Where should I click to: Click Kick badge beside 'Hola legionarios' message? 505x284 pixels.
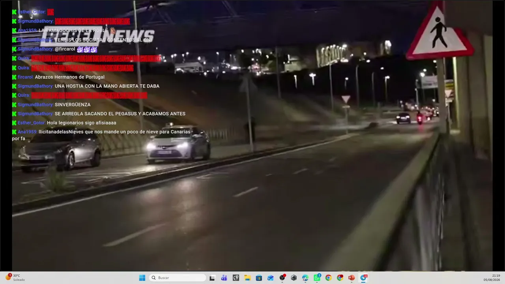[14, 123]
